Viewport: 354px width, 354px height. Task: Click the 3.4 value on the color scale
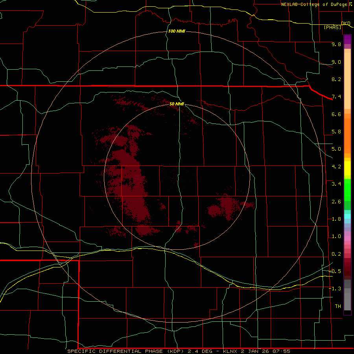[336, 184]
